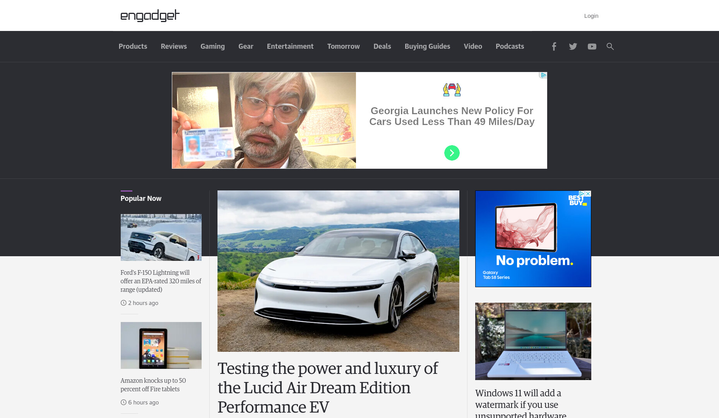Click the white Lucid Air car image
719x418 pixels.
[x=338, y=271]
